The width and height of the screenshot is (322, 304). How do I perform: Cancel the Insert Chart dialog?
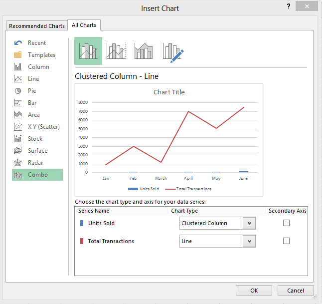click(295, 290)
